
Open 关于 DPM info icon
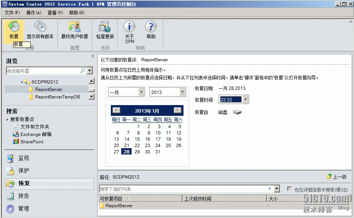tap(129, 27)
